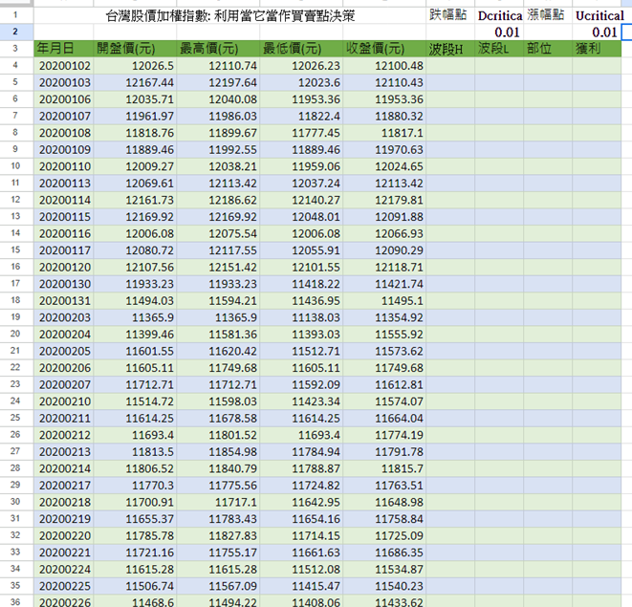Select opening price 11693.4
Image resolution: width=632 pixels, height=607 pixels.
(135, 435)
